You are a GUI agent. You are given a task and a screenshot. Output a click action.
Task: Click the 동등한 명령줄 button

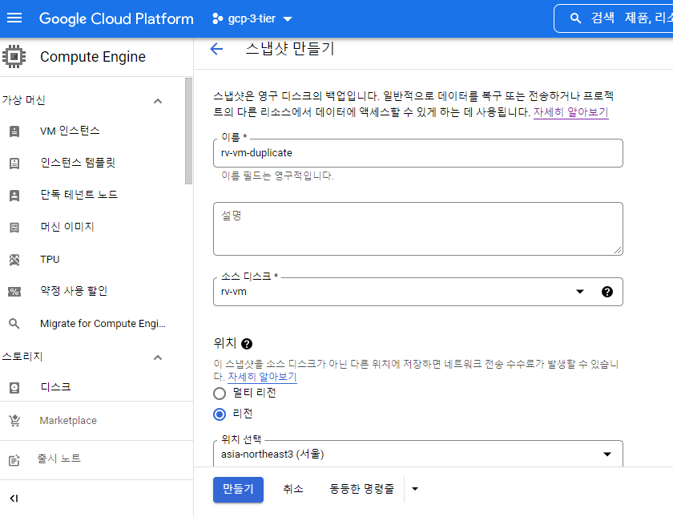pyautogui.click(x=361, y=489)
